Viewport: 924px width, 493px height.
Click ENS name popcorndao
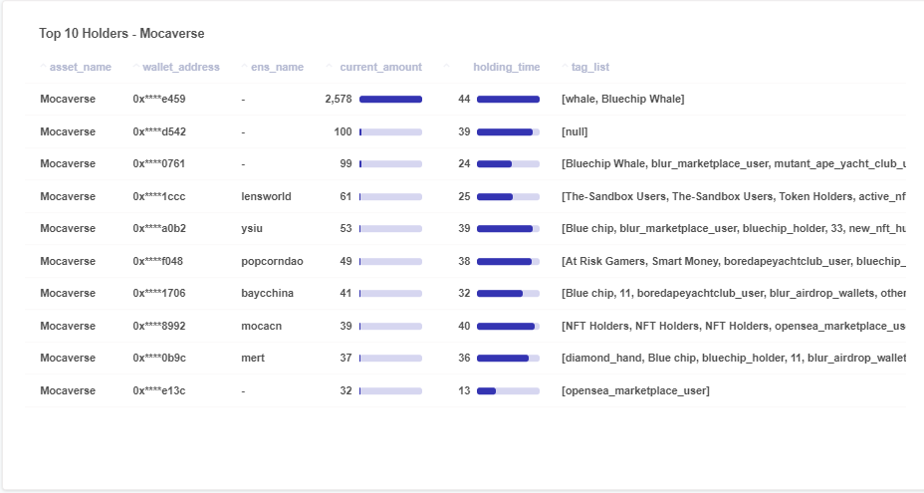[272, 261]
